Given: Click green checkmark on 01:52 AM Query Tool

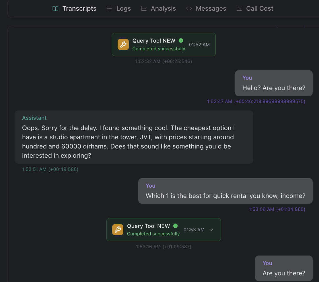Looking at the screenshot, I should pos(181,41).
